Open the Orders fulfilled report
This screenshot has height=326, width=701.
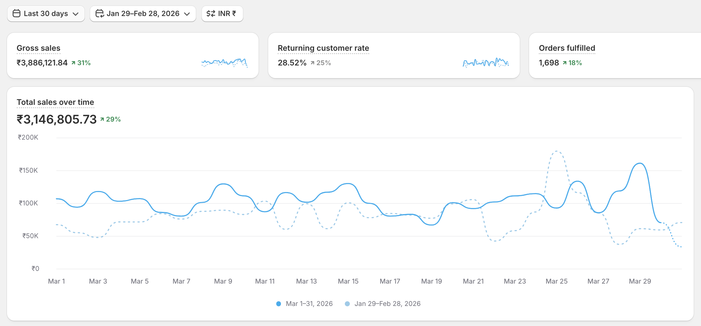tap(567, 48)
